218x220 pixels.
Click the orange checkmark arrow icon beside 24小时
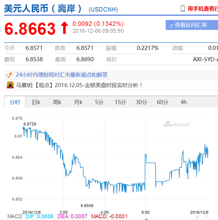9,75
